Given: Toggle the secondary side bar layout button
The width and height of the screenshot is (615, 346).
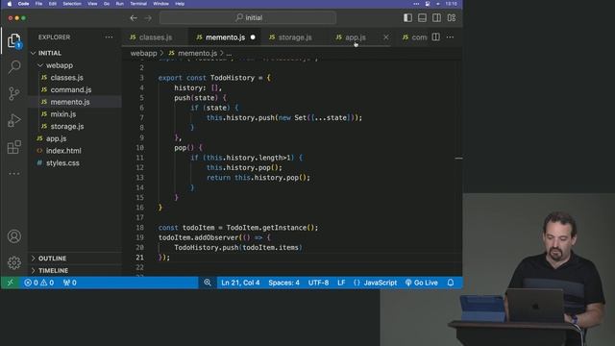Looking at the screenshot, I should (436, 17).
